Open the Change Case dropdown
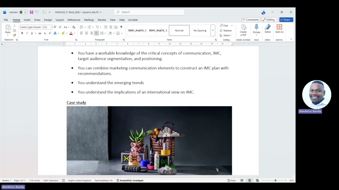 click(66, 27)
